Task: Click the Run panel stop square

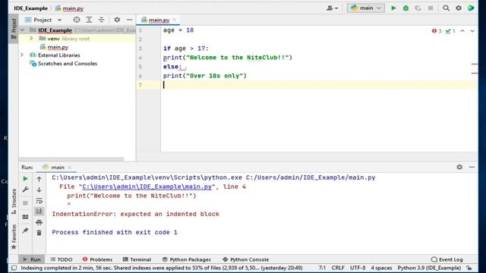Action: 25,203
